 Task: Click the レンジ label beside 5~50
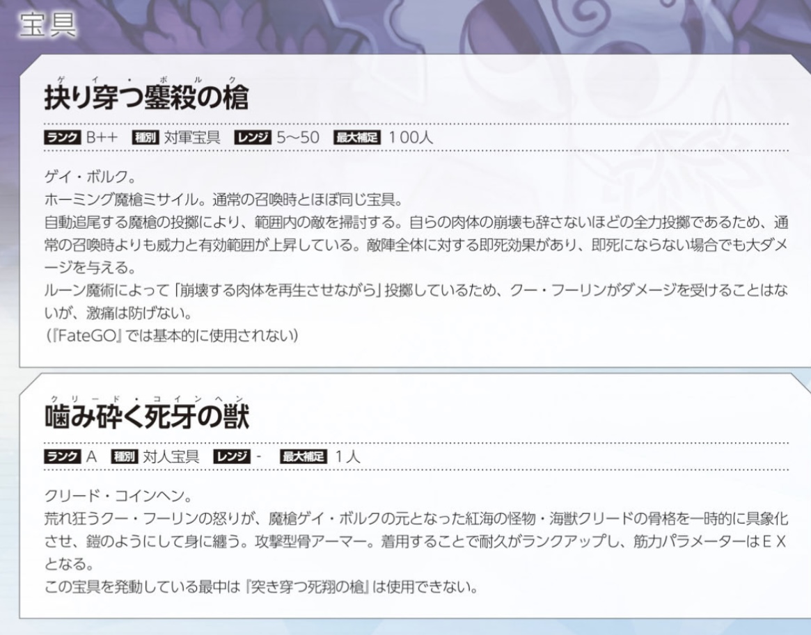[253, 138]
